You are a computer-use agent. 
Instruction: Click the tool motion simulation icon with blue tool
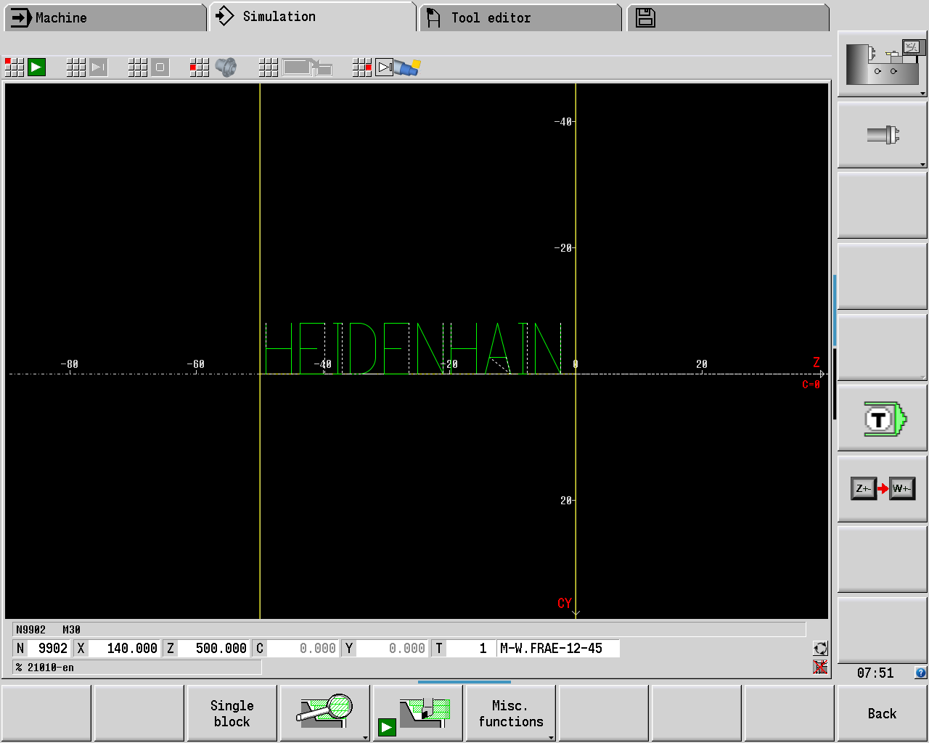coord(398,67)
